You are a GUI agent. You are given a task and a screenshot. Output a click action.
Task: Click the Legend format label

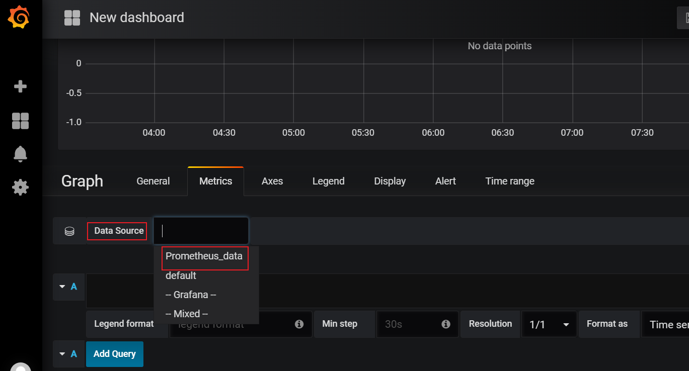click(x=124, y=324)
